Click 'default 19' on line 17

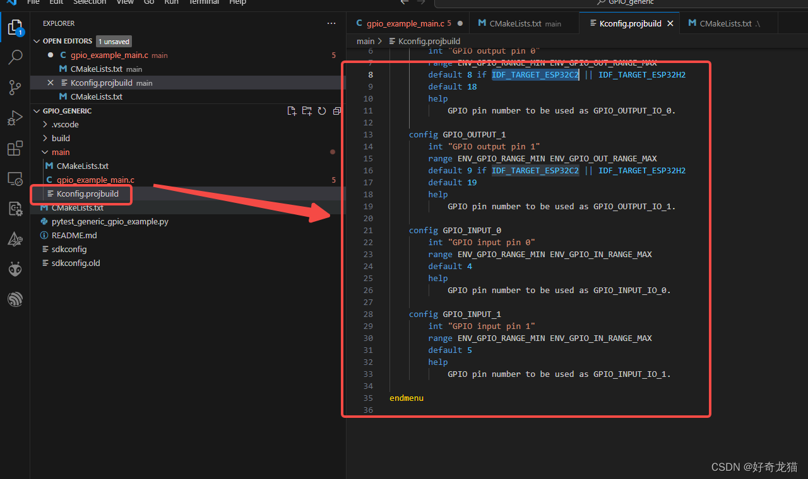point(453,182)
